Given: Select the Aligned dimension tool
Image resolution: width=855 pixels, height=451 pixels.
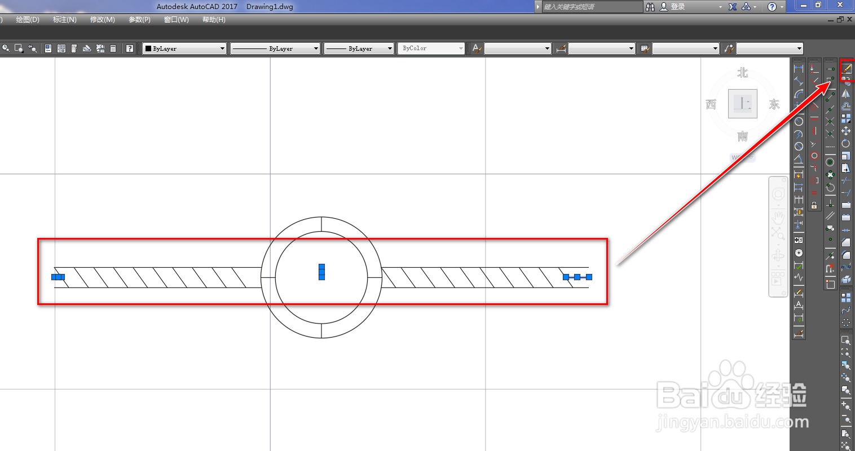Looking at the screenshot, I should click(799, 81).
